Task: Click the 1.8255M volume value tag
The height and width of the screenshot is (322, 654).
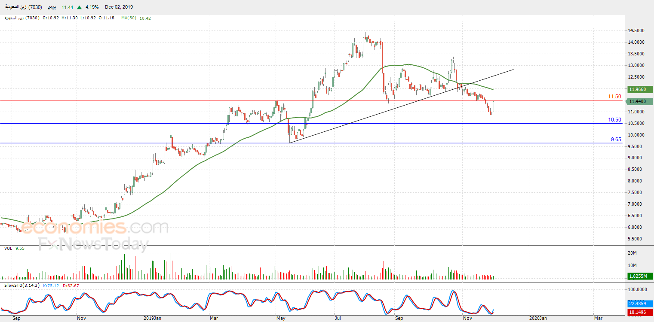Action: (639, 277)
